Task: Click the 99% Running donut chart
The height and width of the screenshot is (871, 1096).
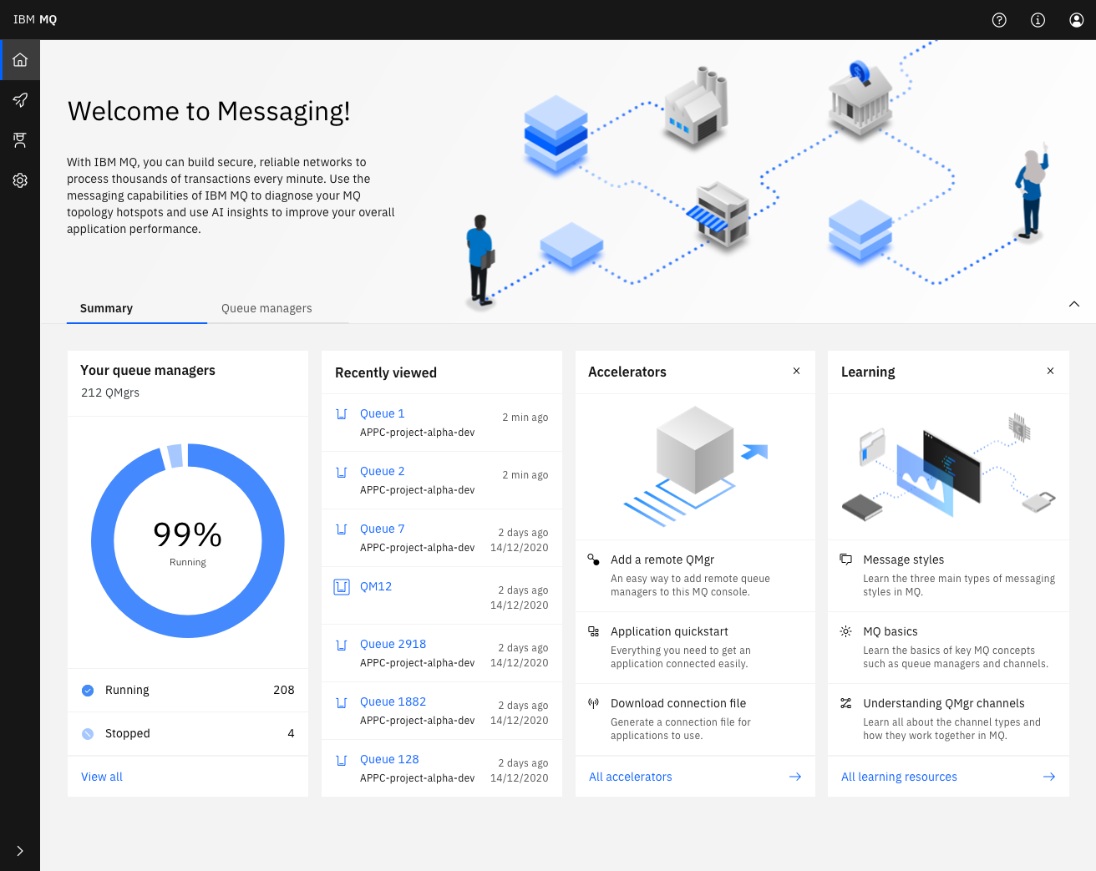Action: [188, 541]
